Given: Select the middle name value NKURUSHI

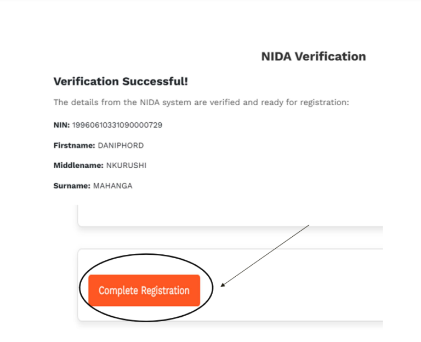Looking at the screenshot, I should click(x=128, y=166).
